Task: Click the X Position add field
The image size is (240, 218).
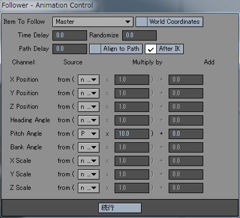Action: pos(186,80)
